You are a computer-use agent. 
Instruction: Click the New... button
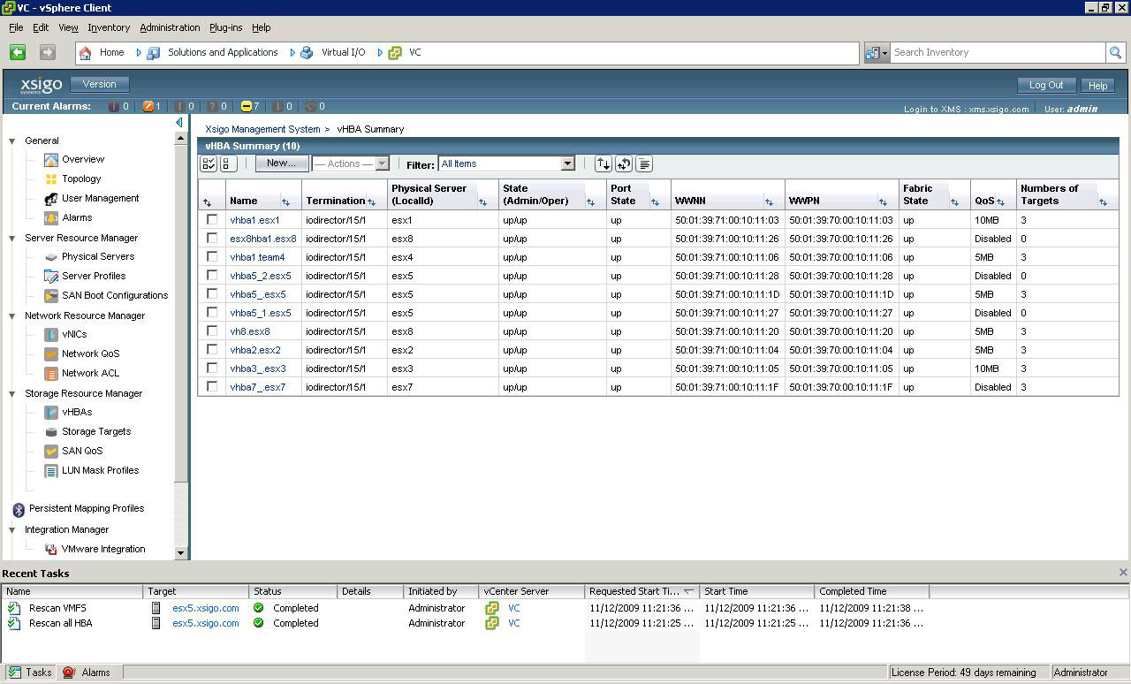pyautogui.click(x=281, y=163)
